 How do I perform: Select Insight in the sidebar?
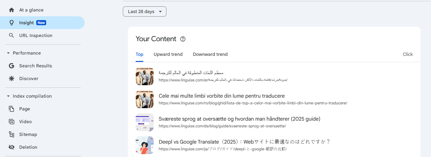pos(42,23)
